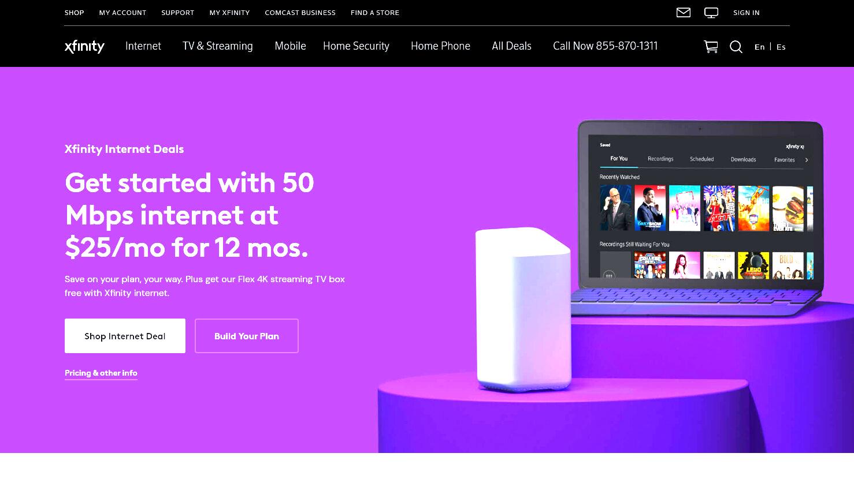
Task: Switch language to Es
Action: tap(781, 47)
